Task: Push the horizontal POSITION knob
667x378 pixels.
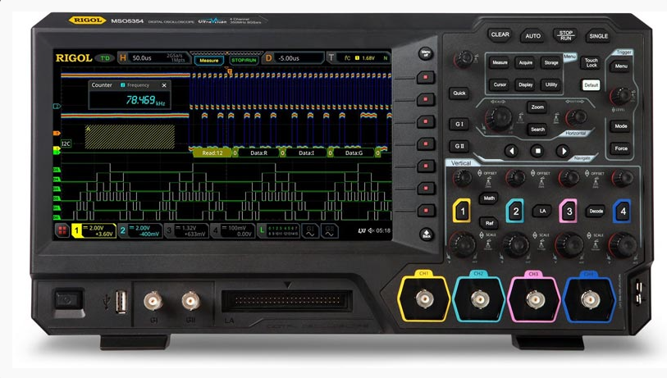Action: [576, 116]
